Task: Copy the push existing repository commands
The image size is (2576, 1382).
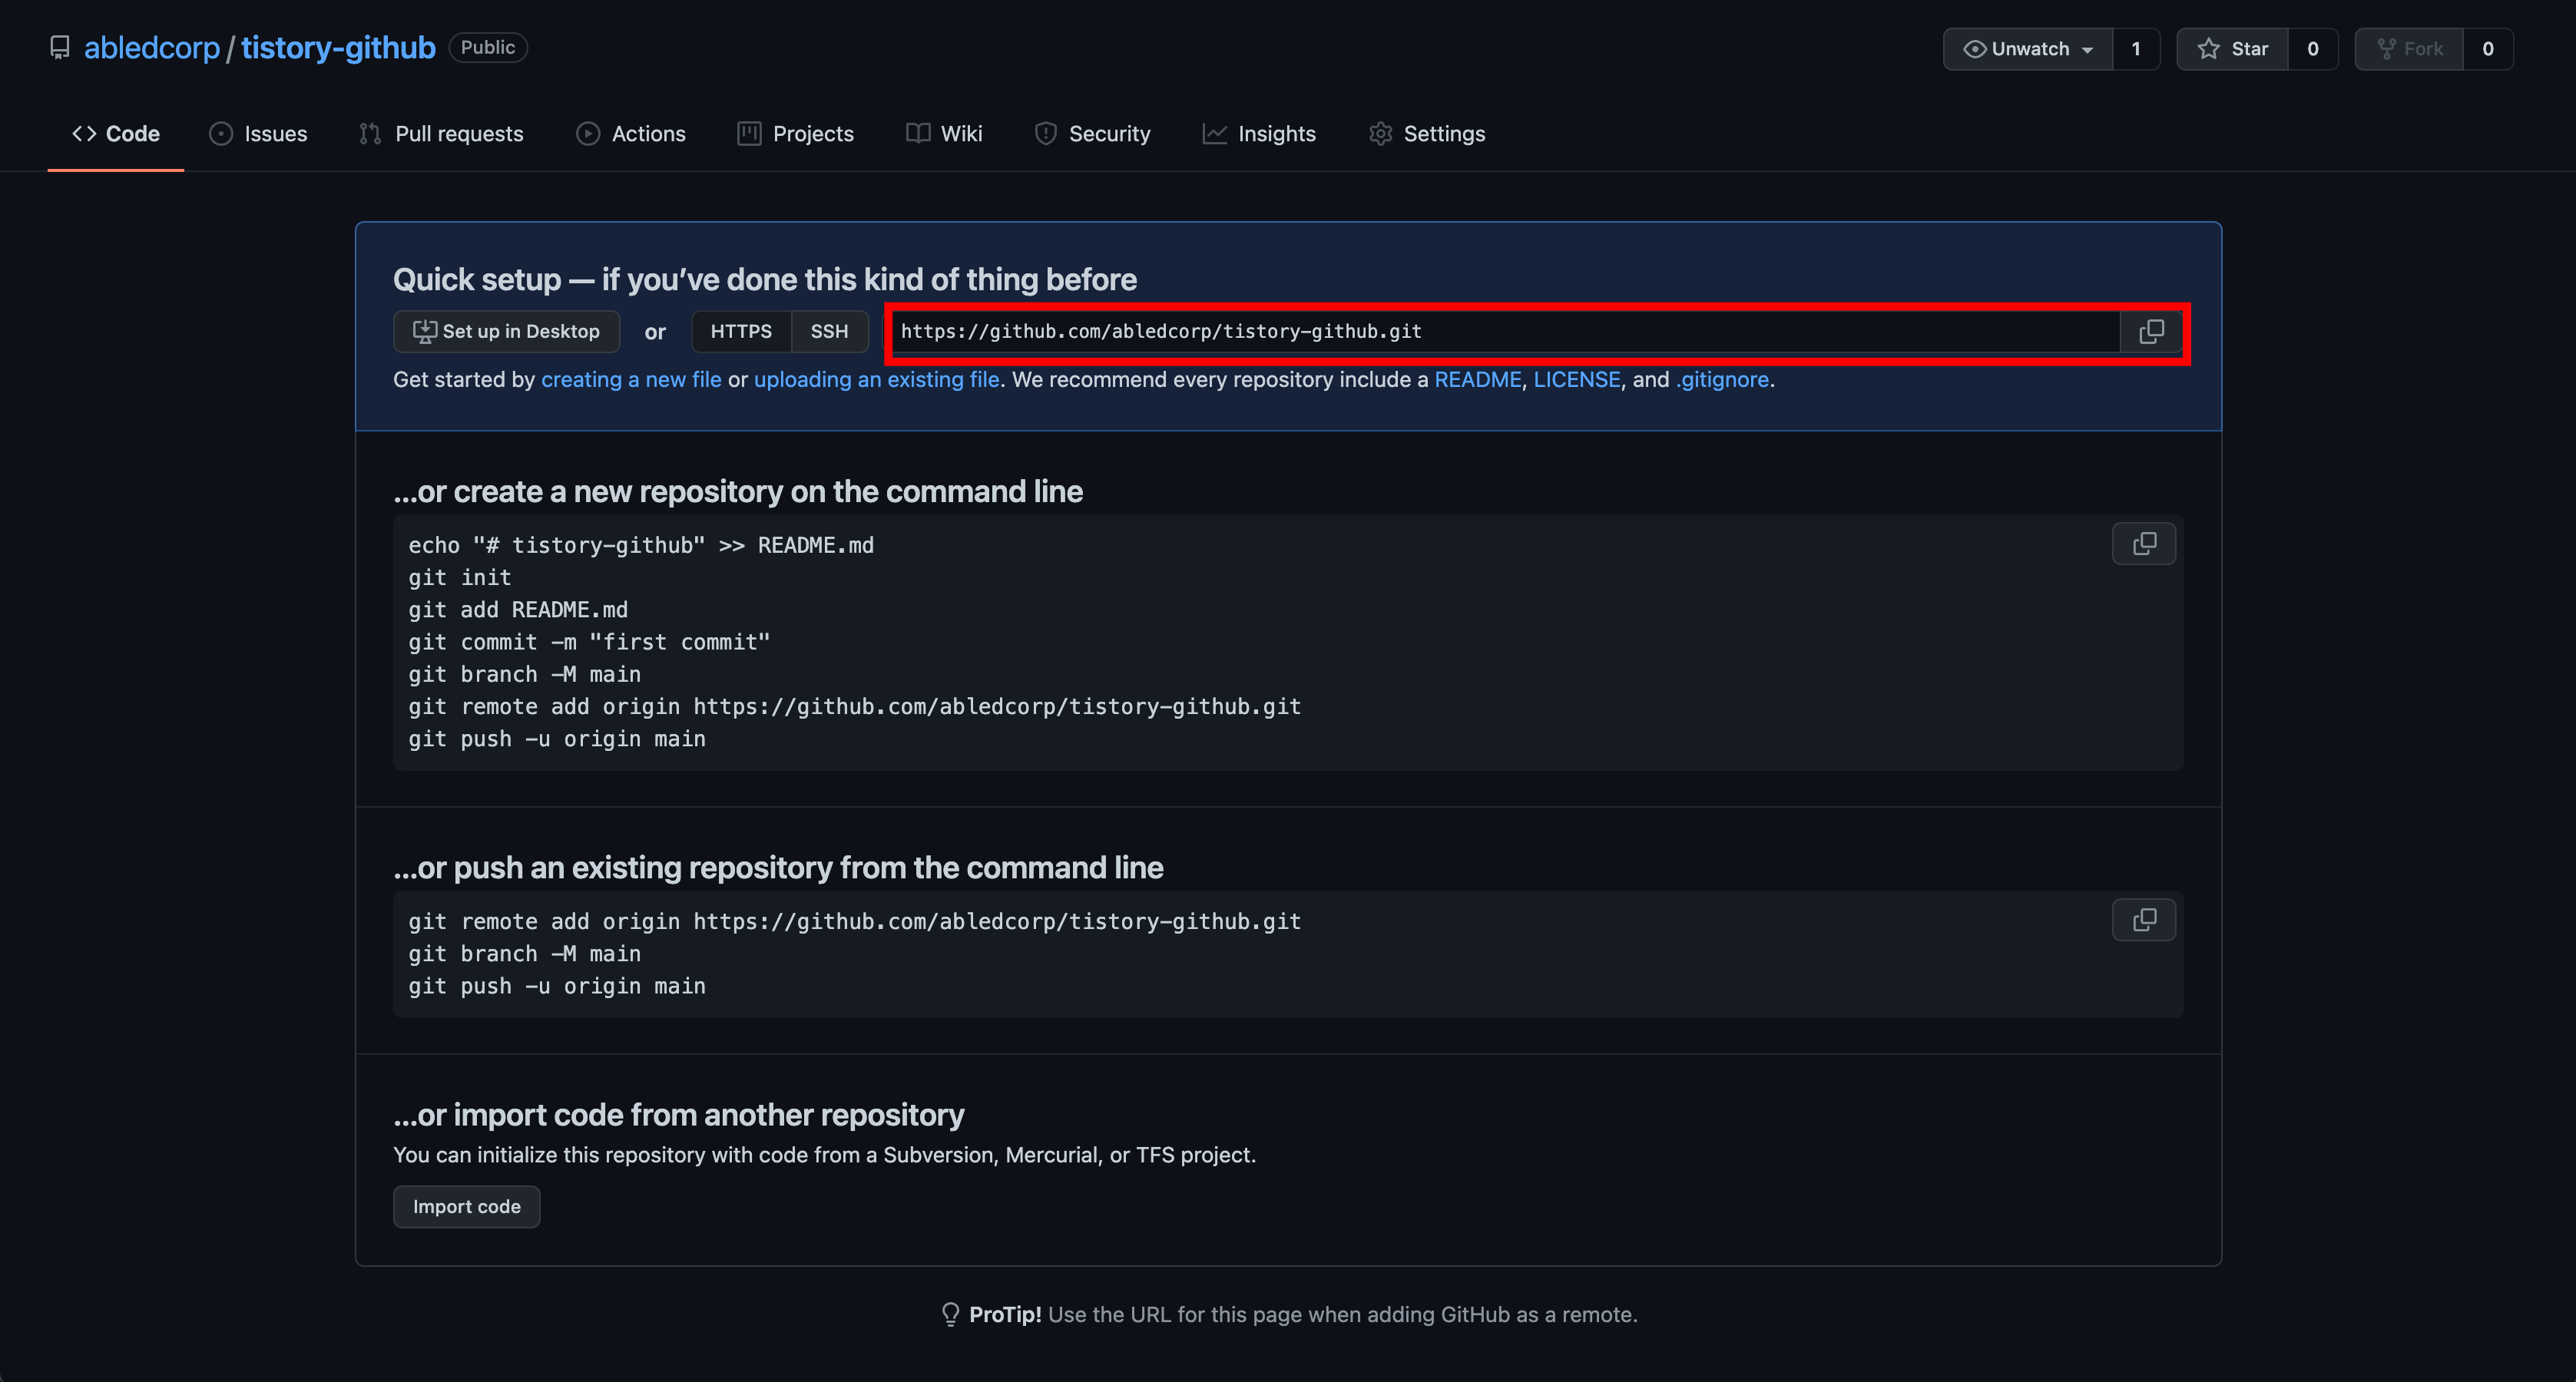Action: (2143, 920)
